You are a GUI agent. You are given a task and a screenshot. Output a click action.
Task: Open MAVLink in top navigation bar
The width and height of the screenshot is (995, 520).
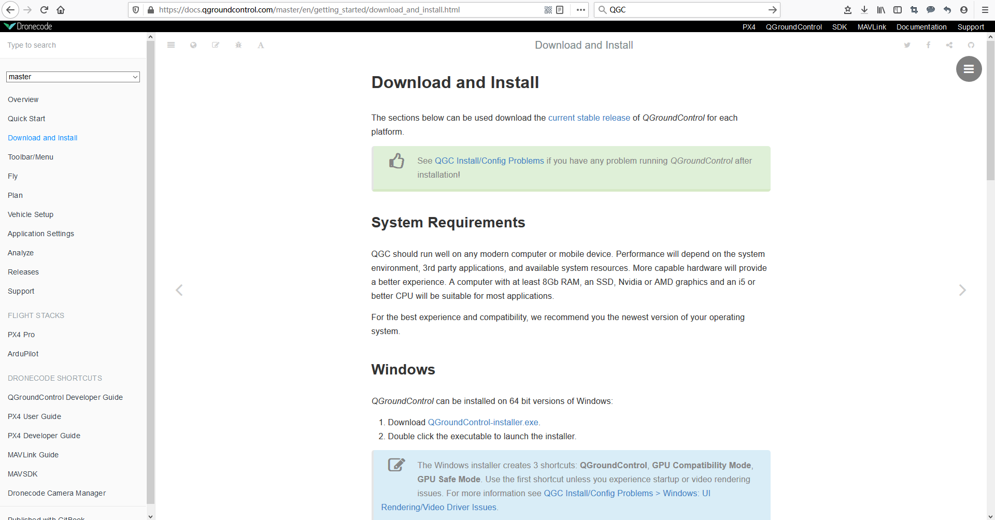coord(872,27)
